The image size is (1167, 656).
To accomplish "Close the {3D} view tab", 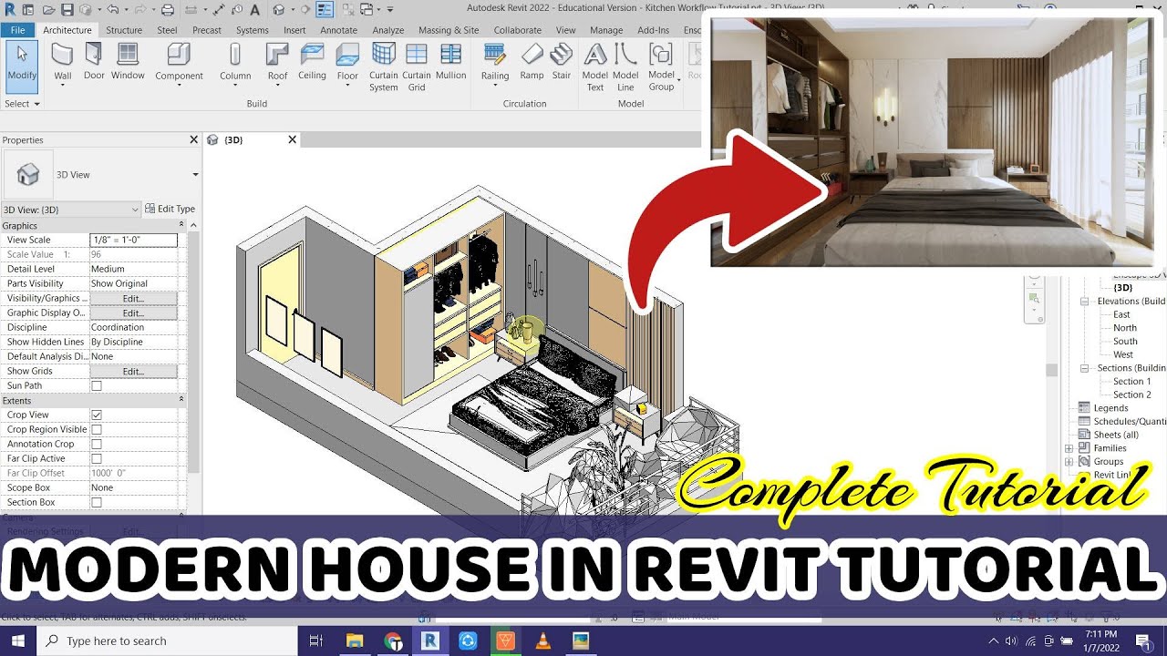I will click(x=292, y=139).
